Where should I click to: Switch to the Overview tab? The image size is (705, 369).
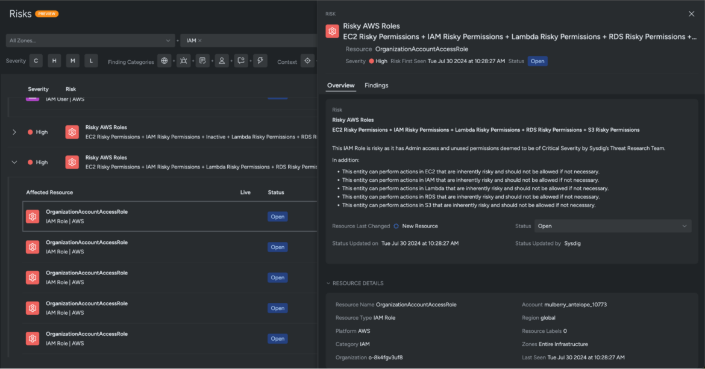click(341, 85)
